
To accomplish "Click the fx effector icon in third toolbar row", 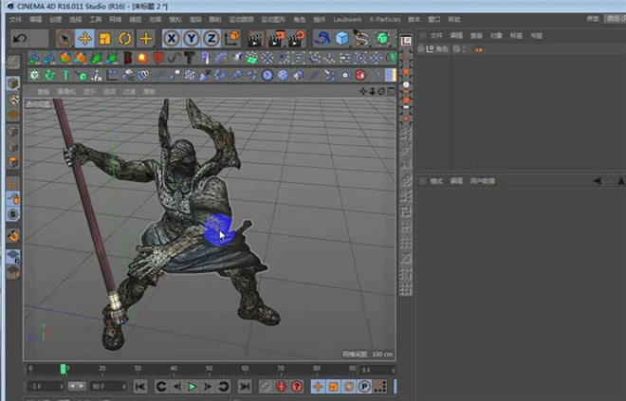I will point(97,75).
